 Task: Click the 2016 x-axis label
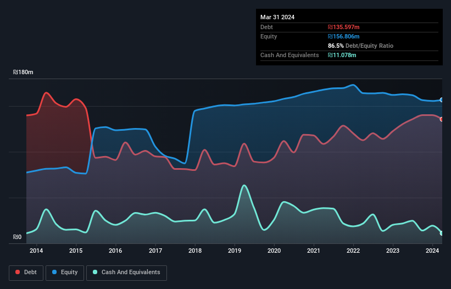click(115, 251)
